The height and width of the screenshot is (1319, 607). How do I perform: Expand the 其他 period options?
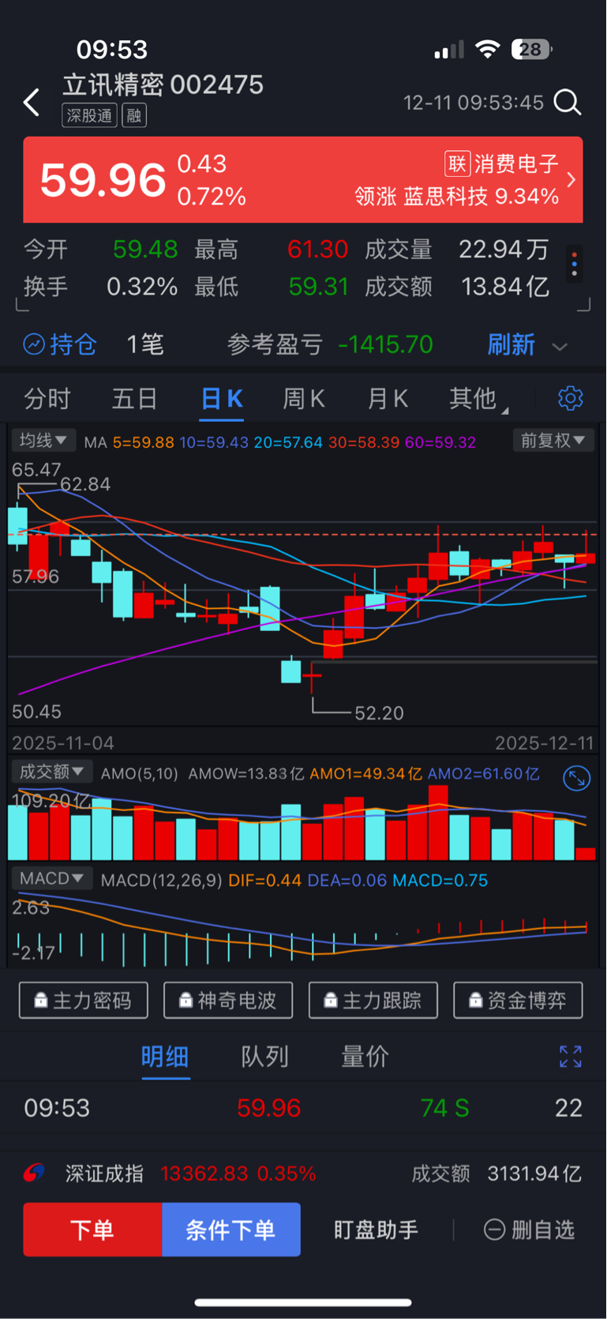point(478,399)
